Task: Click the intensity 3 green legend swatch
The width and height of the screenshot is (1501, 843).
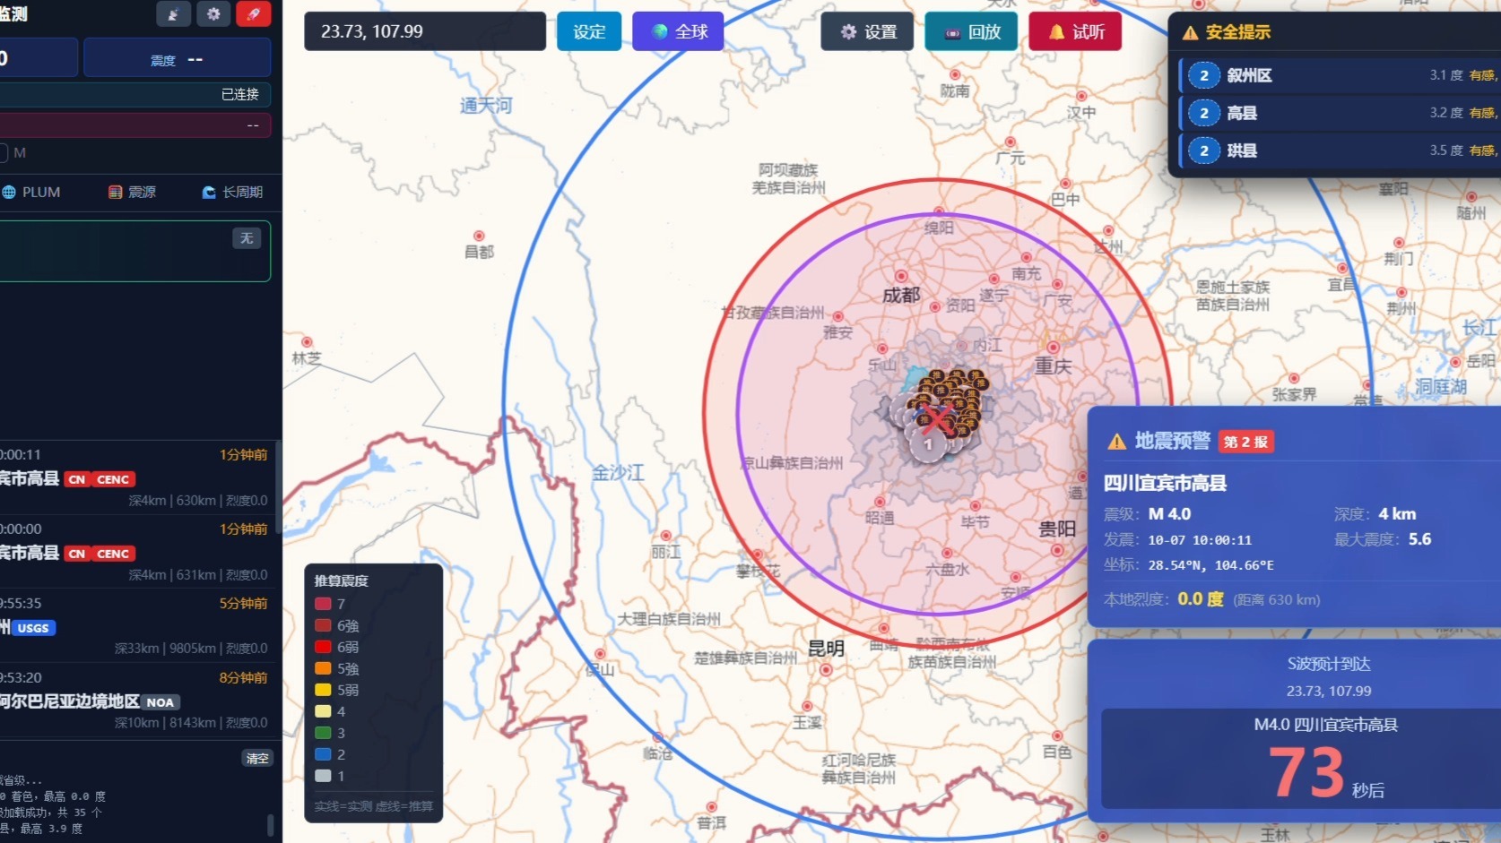Action: [323, 733]
